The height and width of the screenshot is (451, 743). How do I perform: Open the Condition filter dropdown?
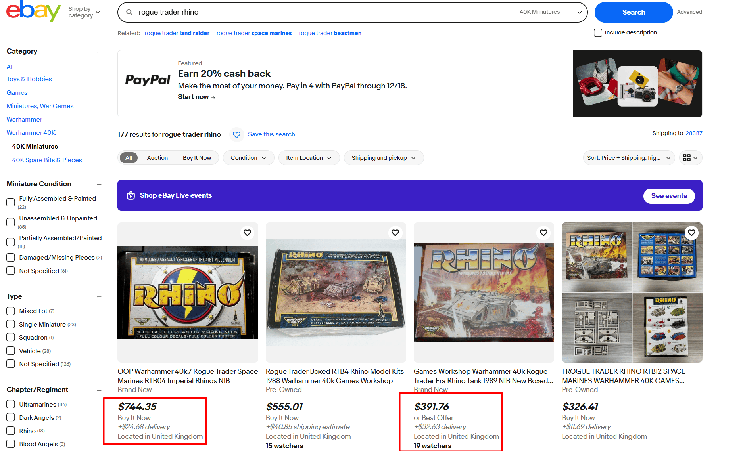pyautogui.click(x=248, y=158)
